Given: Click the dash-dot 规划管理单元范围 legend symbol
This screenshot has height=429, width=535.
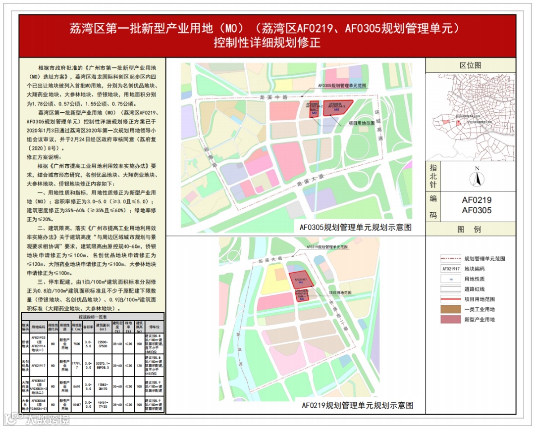Looking at the screenshot, I should click(451, 259).
